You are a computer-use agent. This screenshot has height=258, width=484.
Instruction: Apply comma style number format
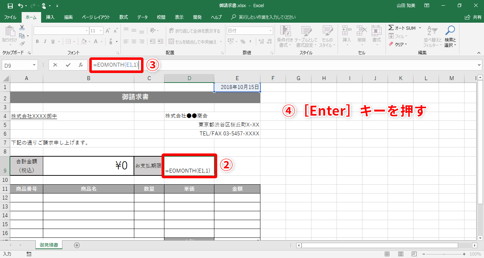pyautogui.click(x=251, y=41)
